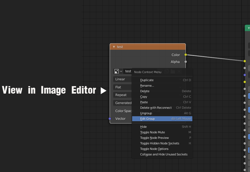Choose Copy from the context menu
The image size is (250, 172).
pos(162,97)
